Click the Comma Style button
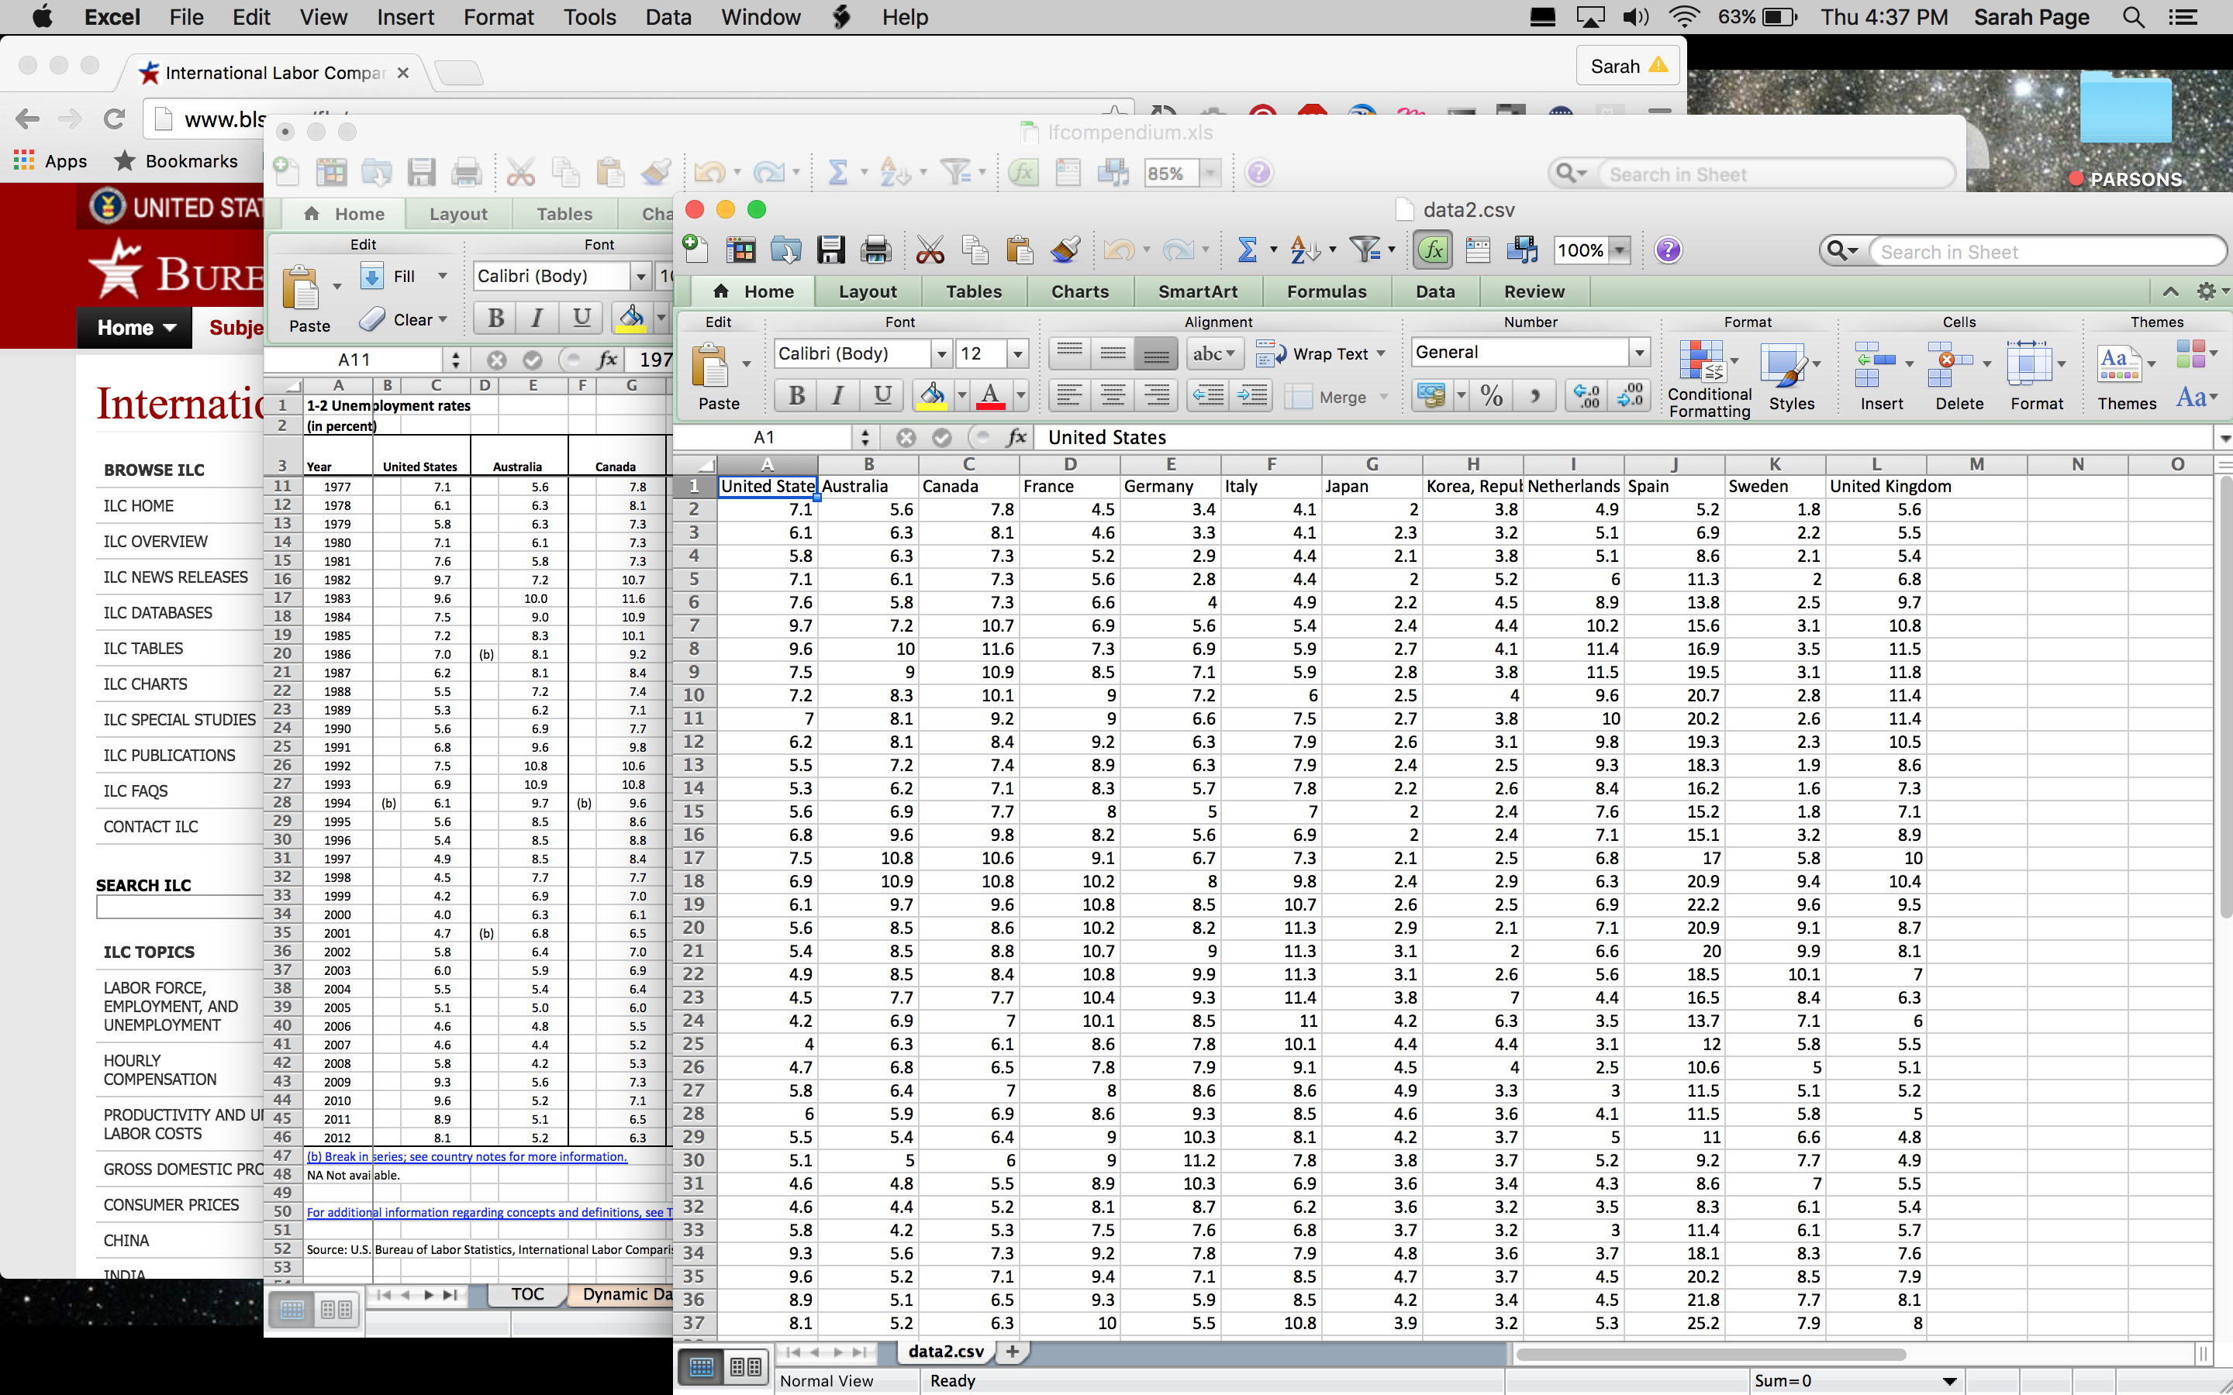The image size is (2233, 1395). (x=1534, y=397)
